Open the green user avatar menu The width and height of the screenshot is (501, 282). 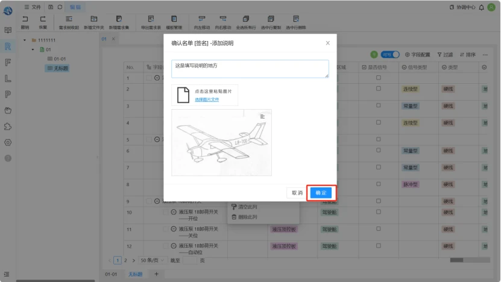point(491,7)
